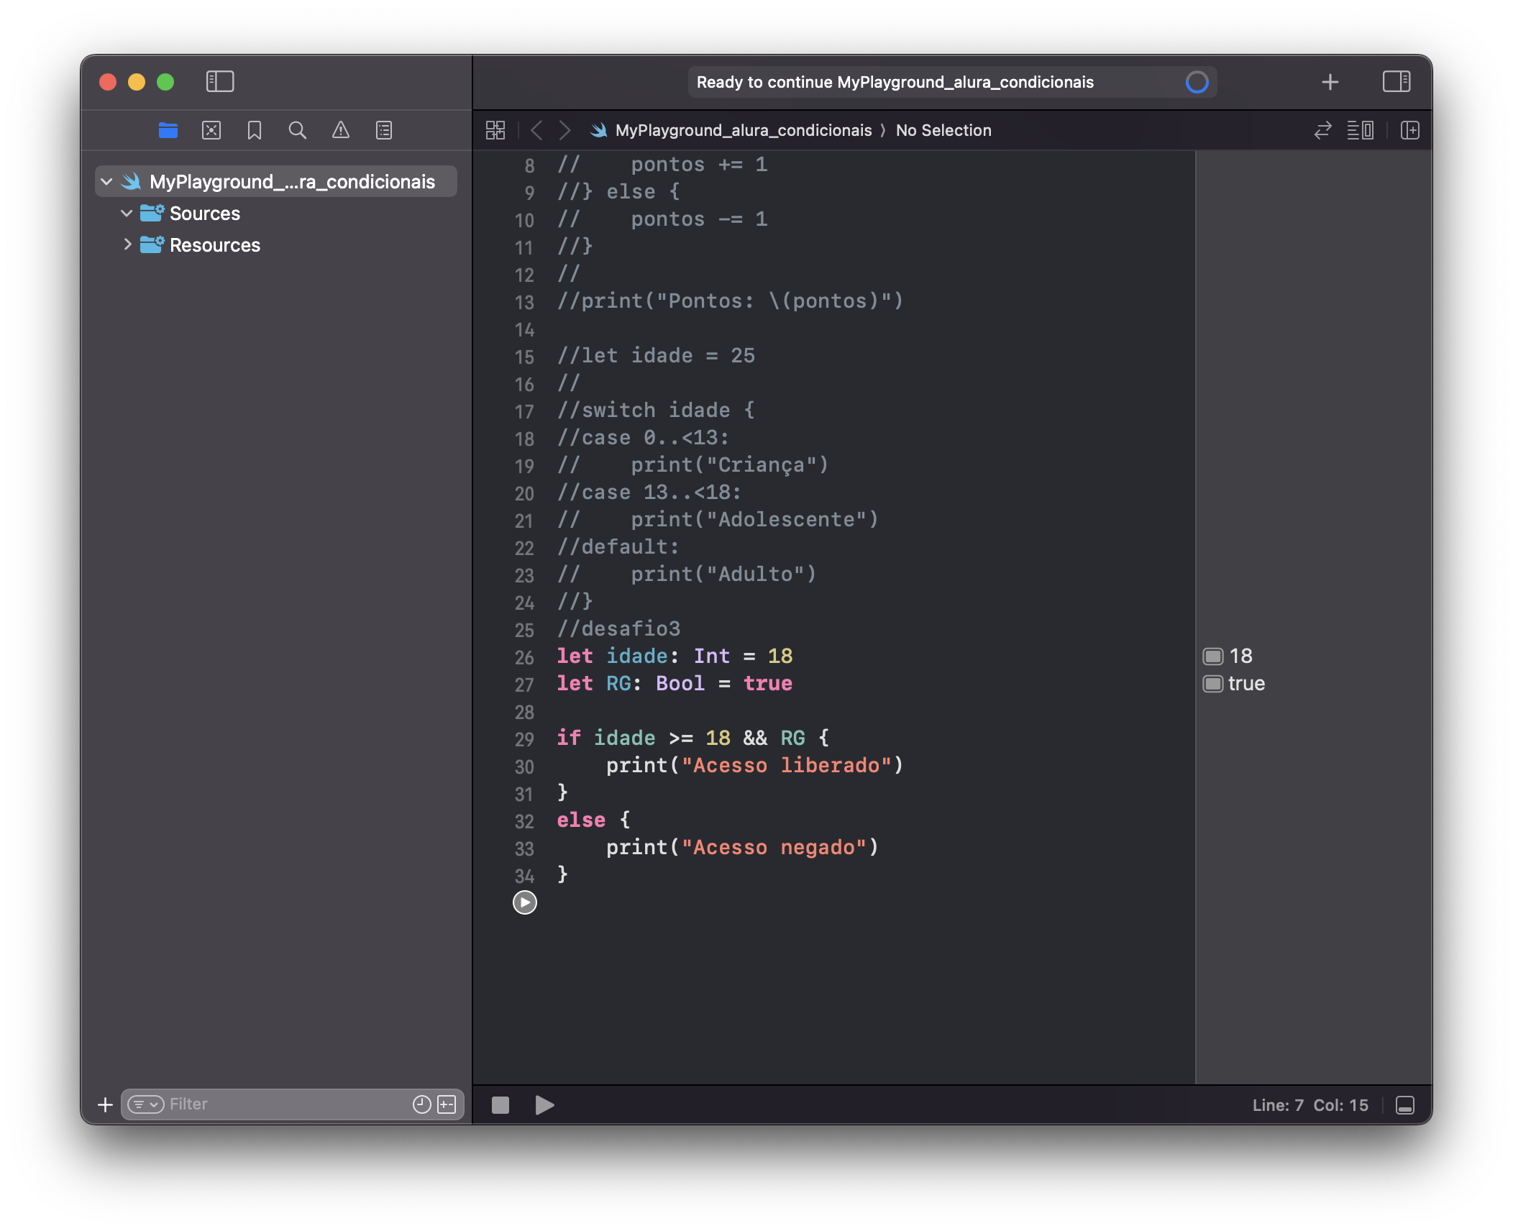The height and width of the screenshot is (1231, 1513).
Task: Collapse the Sources folder chevron
Action: 127,214
